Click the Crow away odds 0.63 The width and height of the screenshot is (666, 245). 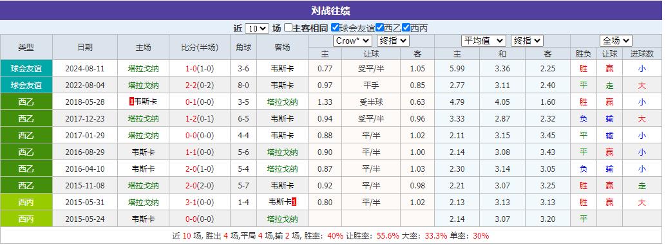click(417, 102)
